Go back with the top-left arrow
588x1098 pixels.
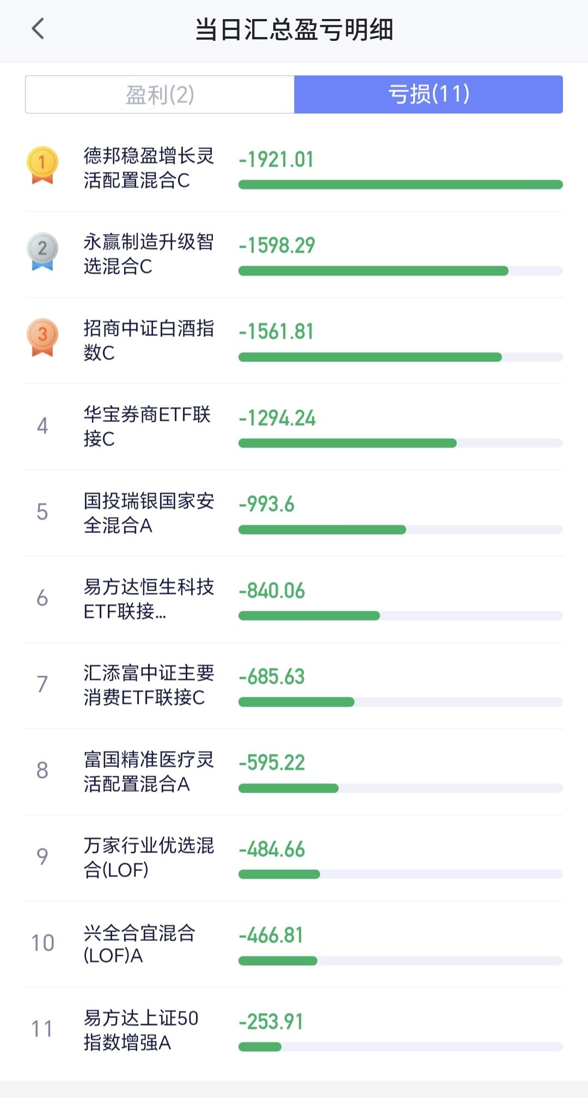click(38, 28)
